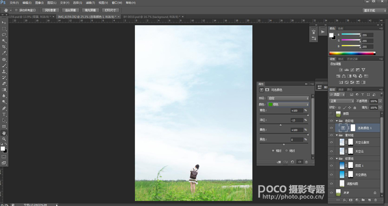Image resolution: width=388 pixels, height=206 pixels.
Task: Open the layer blend mode dropdown 正常
Action: pos(342,101)
